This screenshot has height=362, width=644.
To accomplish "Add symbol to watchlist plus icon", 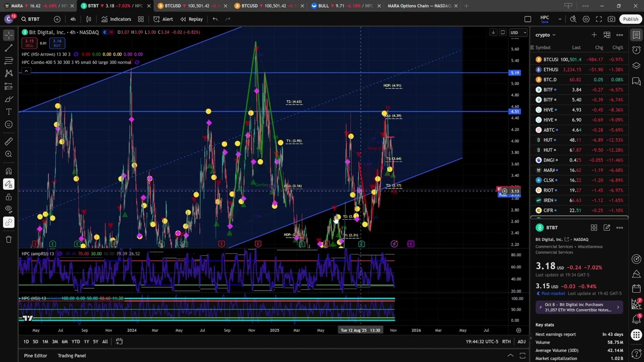I will click(x=594, y=35).
